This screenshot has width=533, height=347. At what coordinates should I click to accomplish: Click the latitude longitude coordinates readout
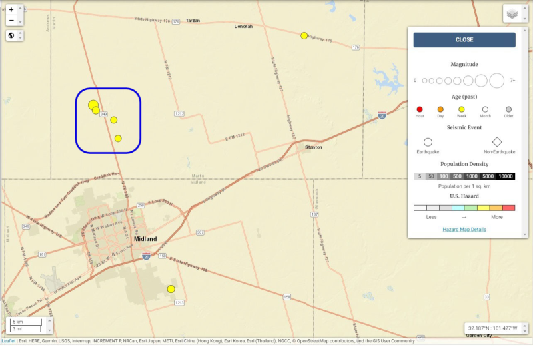coord(492,328)
